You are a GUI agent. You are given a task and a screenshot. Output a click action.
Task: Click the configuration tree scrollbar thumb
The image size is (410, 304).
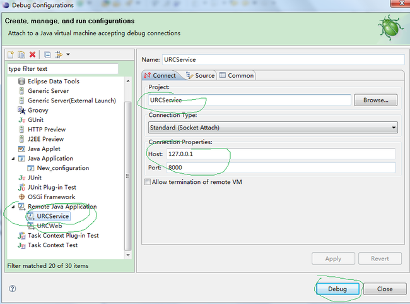pos(128,176)
